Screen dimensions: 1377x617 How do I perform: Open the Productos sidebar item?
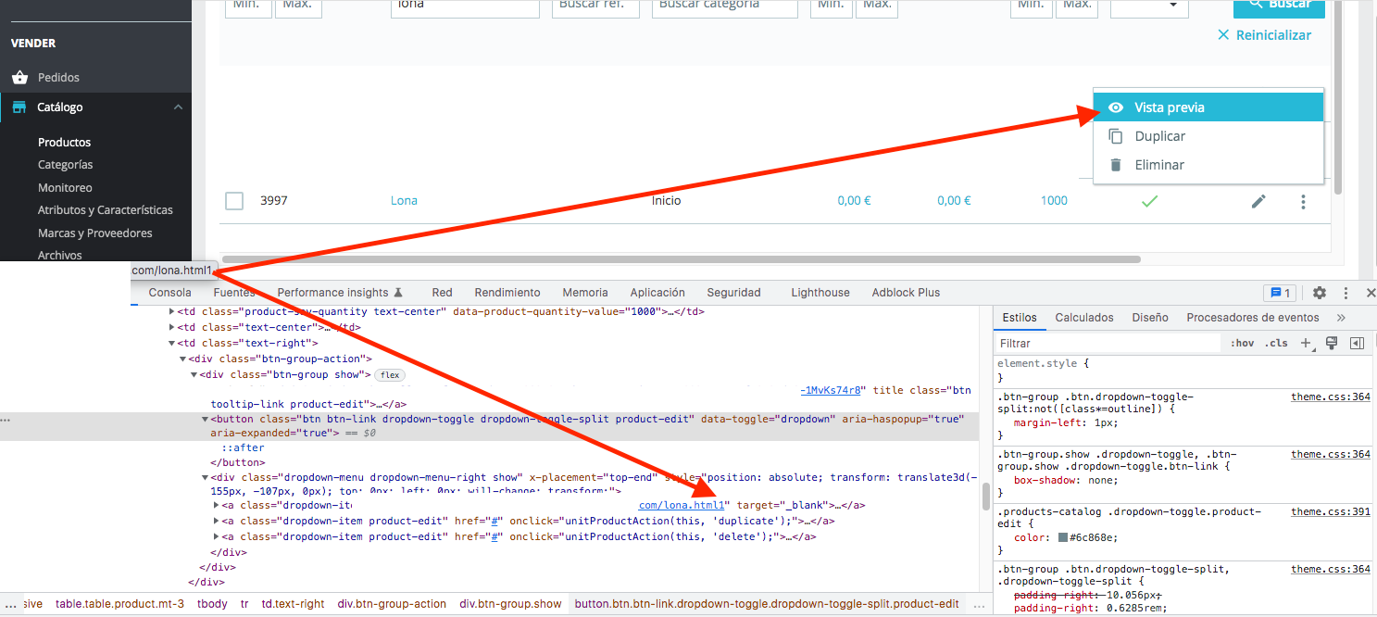click(x=65, y=143)
